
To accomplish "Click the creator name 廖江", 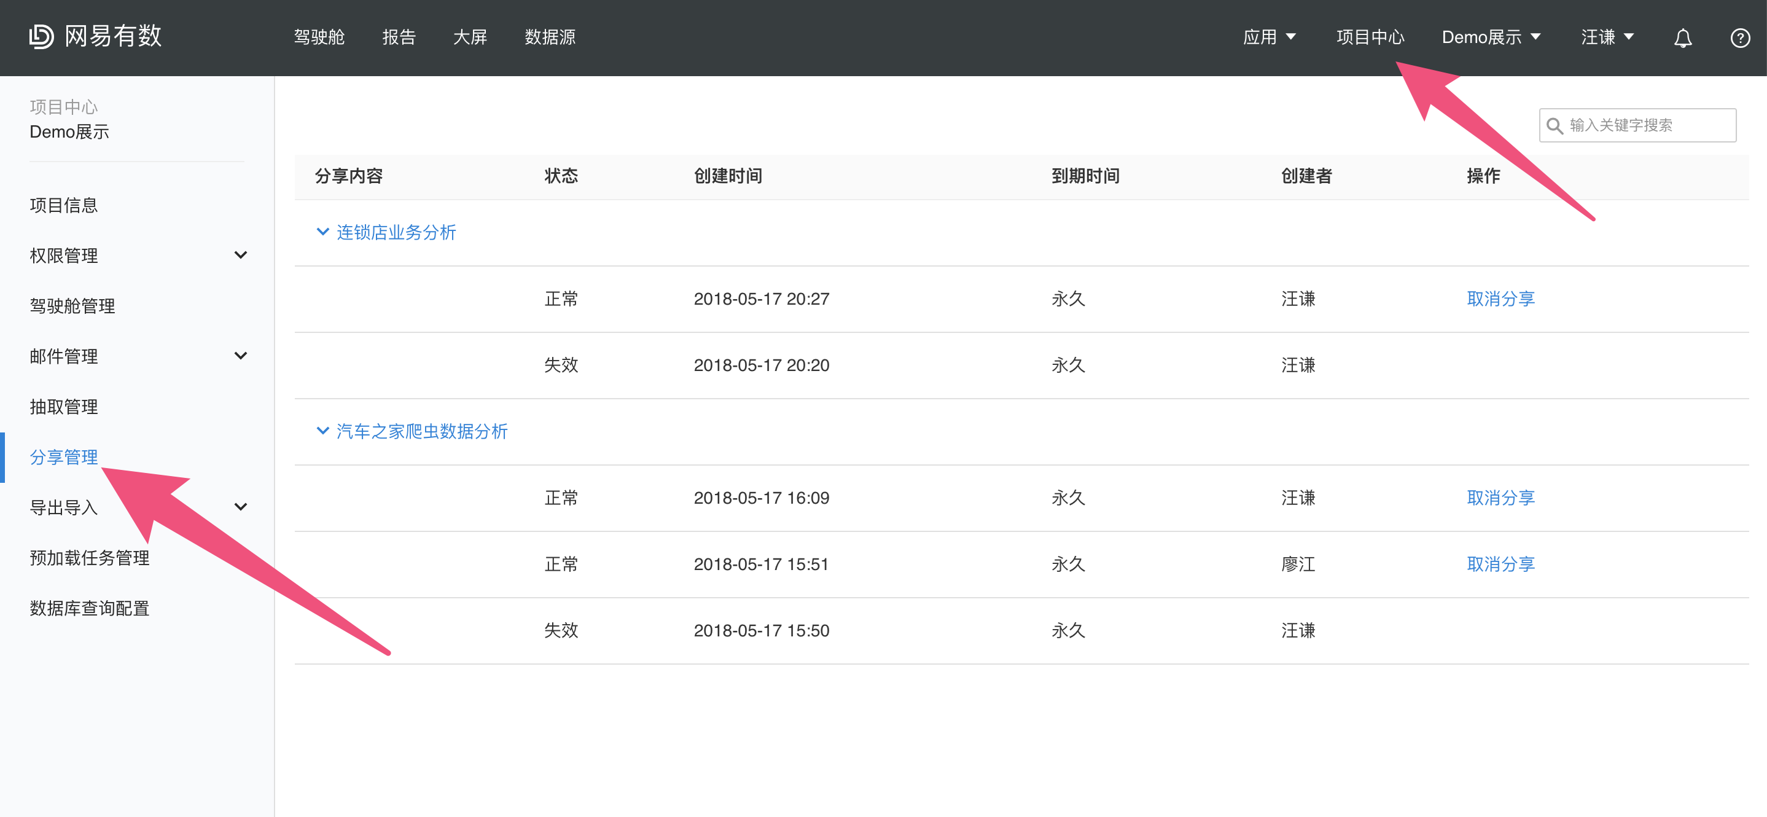I will 1298,565.
